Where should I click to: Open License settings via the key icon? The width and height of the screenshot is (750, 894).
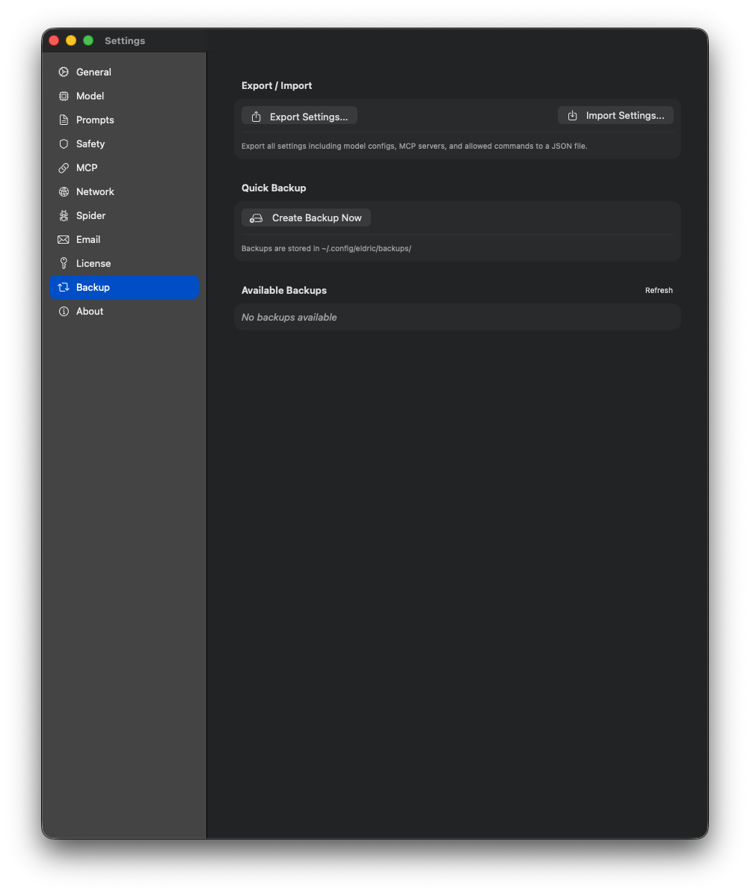64,263
